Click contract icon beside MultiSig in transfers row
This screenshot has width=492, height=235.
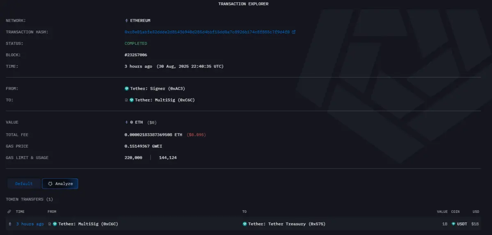pos(50,224)
